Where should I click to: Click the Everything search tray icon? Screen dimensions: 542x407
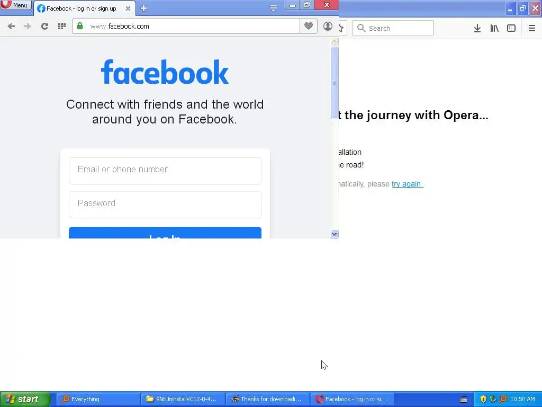(503, 400)
